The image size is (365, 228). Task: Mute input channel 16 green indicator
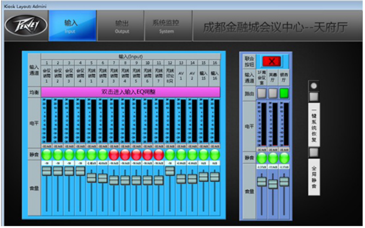tap(214, 154)
